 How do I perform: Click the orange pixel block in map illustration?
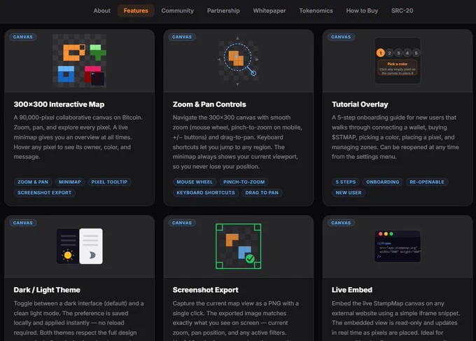[x=73, y=53]
